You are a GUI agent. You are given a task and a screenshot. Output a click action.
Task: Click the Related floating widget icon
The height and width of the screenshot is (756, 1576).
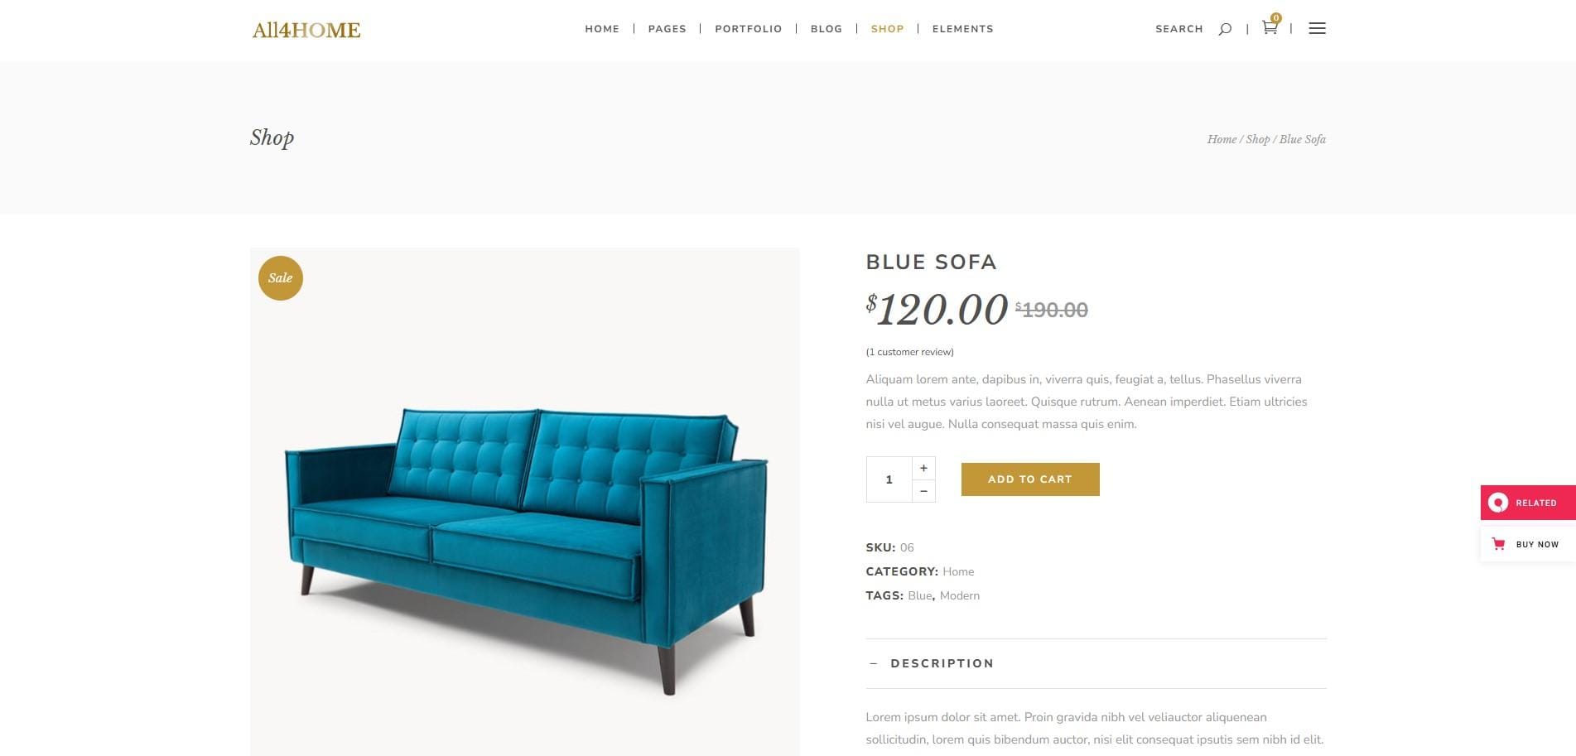point(1498,503)
